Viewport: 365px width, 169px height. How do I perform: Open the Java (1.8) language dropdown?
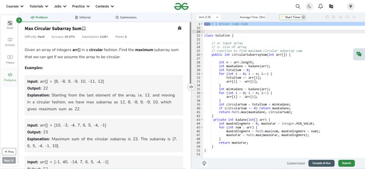[209, 17]
